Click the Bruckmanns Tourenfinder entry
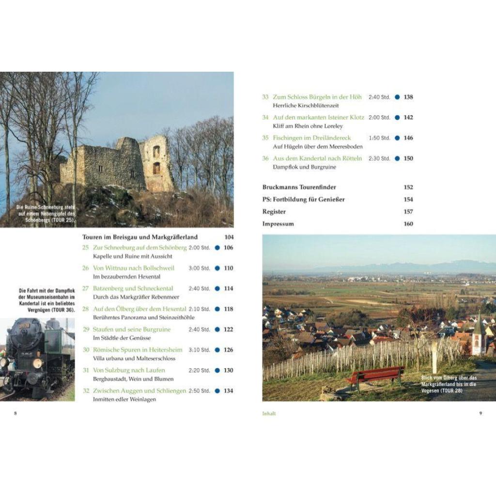Image resolution: width=496 pixels, height=496 pixels. click(299, 187)
